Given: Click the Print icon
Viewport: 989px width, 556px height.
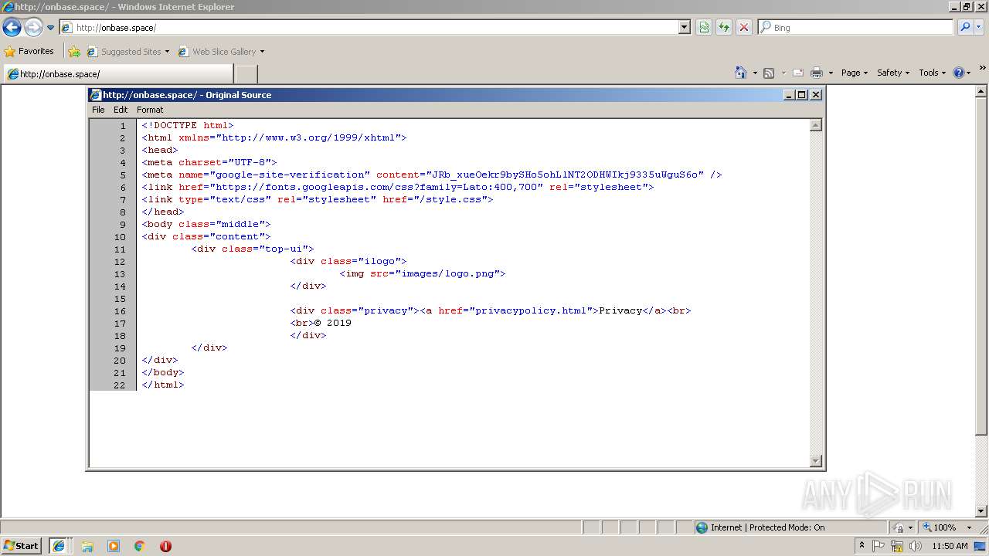Looking at the screenshot, I should [x=817, y=73].
